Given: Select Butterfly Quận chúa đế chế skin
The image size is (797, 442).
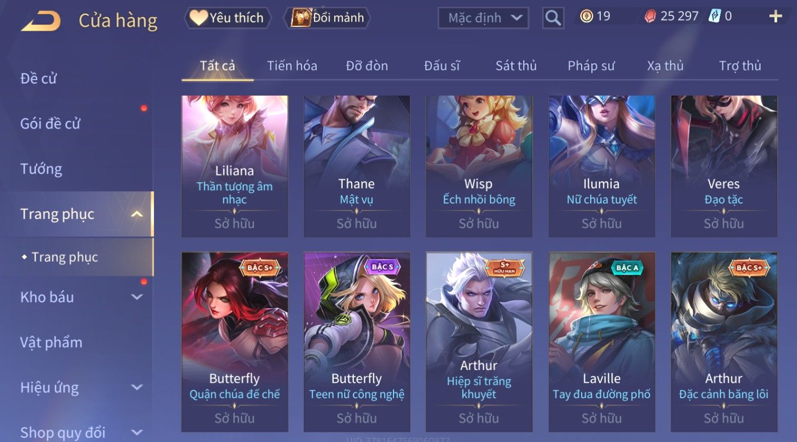Looking at the screenshot, I should [x=235, y=342].
